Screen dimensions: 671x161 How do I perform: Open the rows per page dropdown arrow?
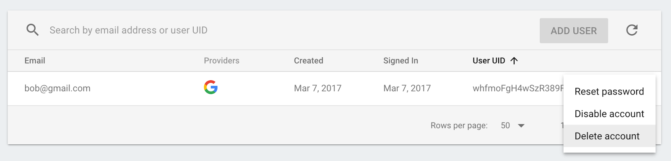click(521, 125)
